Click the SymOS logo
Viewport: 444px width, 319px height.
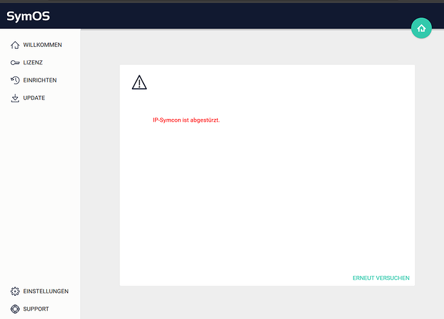click(x=28, y=16)
